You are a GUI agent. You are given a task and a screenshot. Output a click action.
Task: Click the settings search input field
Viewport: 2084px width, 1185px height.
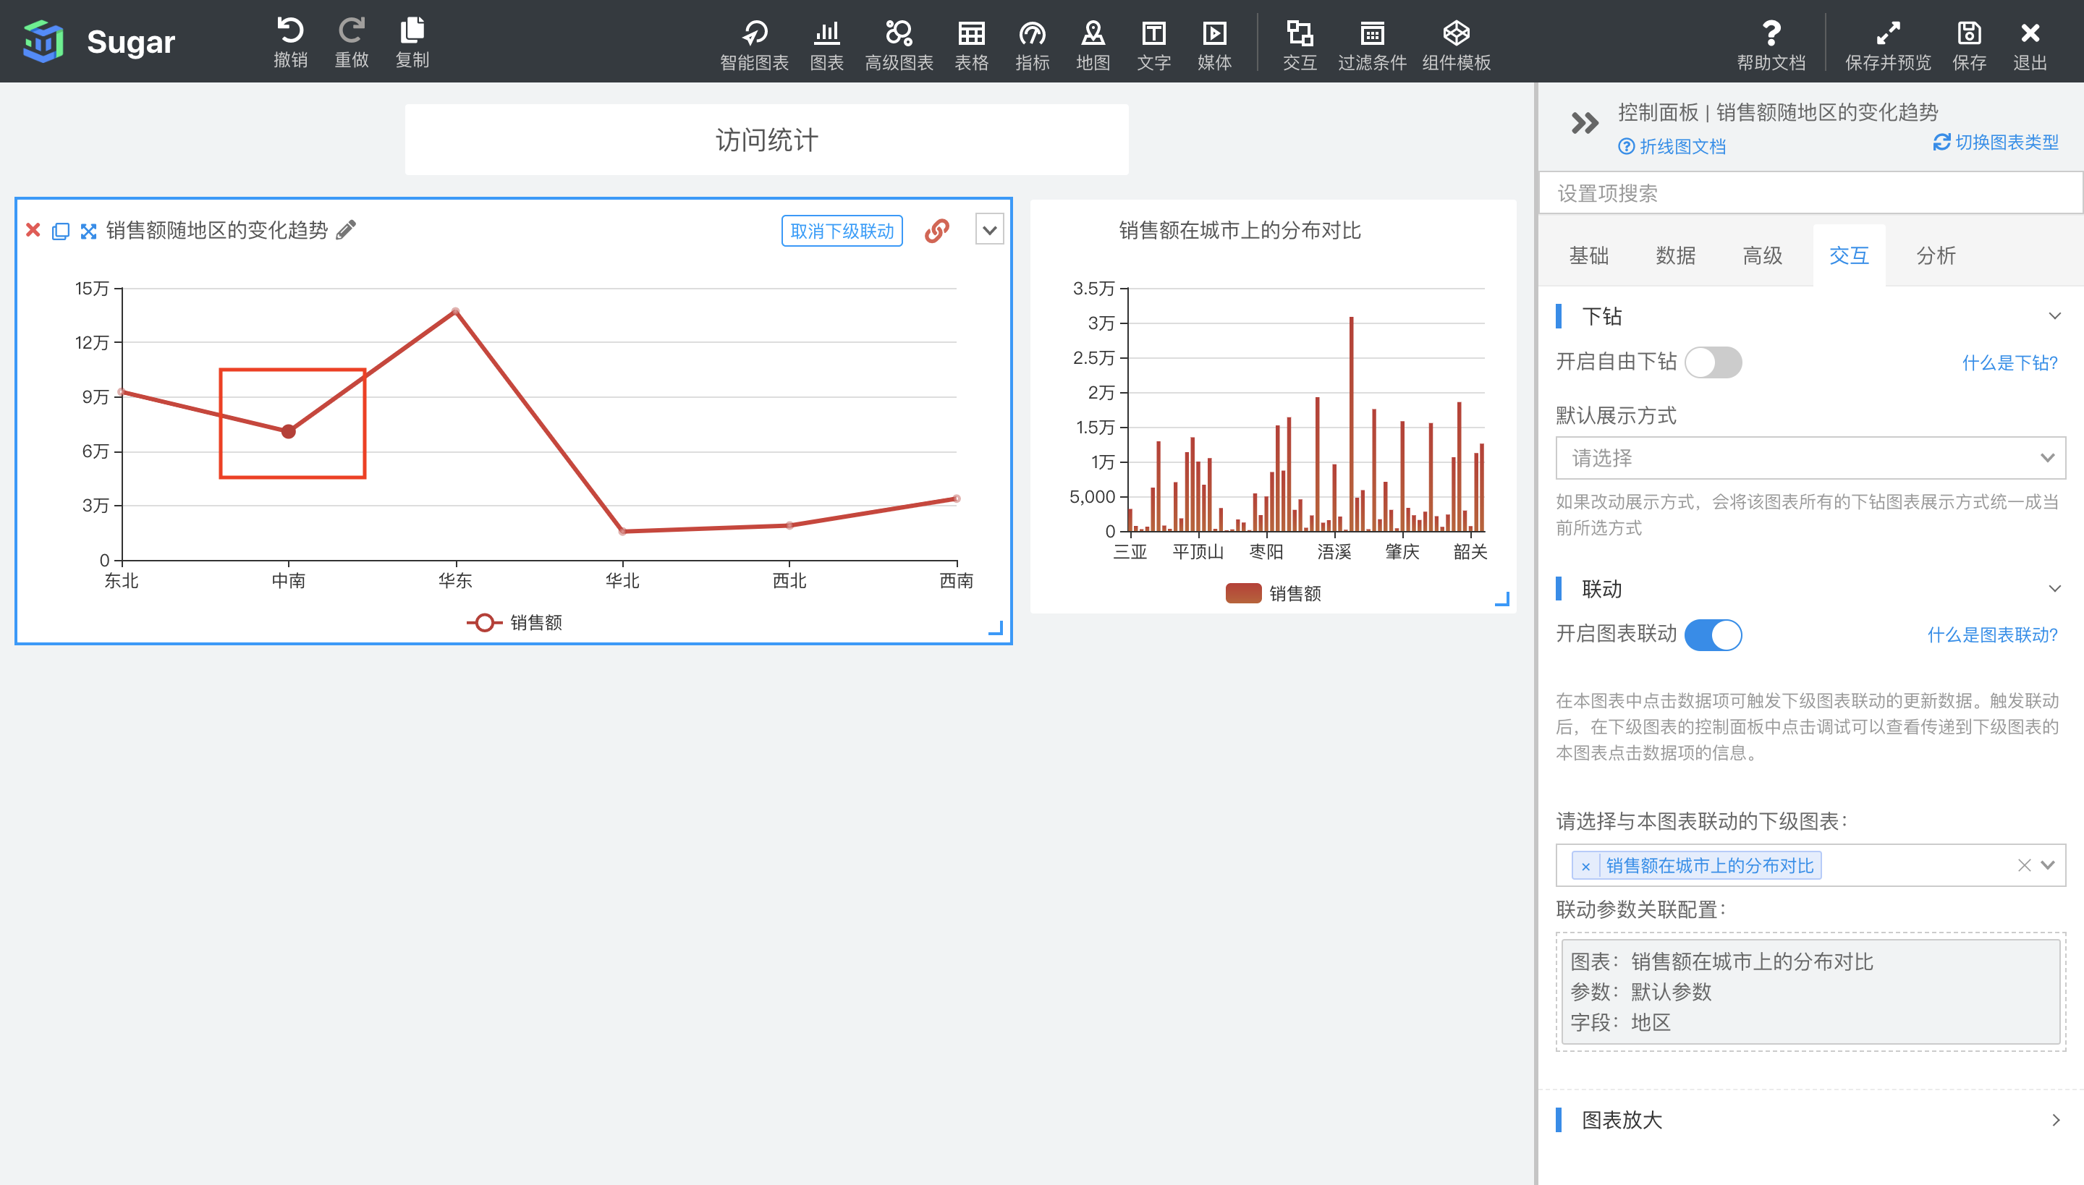(x=1810, y=194)
